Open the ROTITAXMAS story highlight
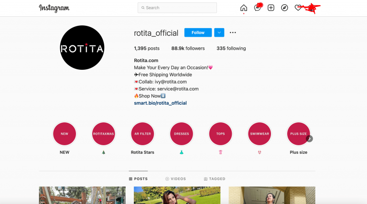The width and height of the screenshot is (367, 204). [103, 134]
